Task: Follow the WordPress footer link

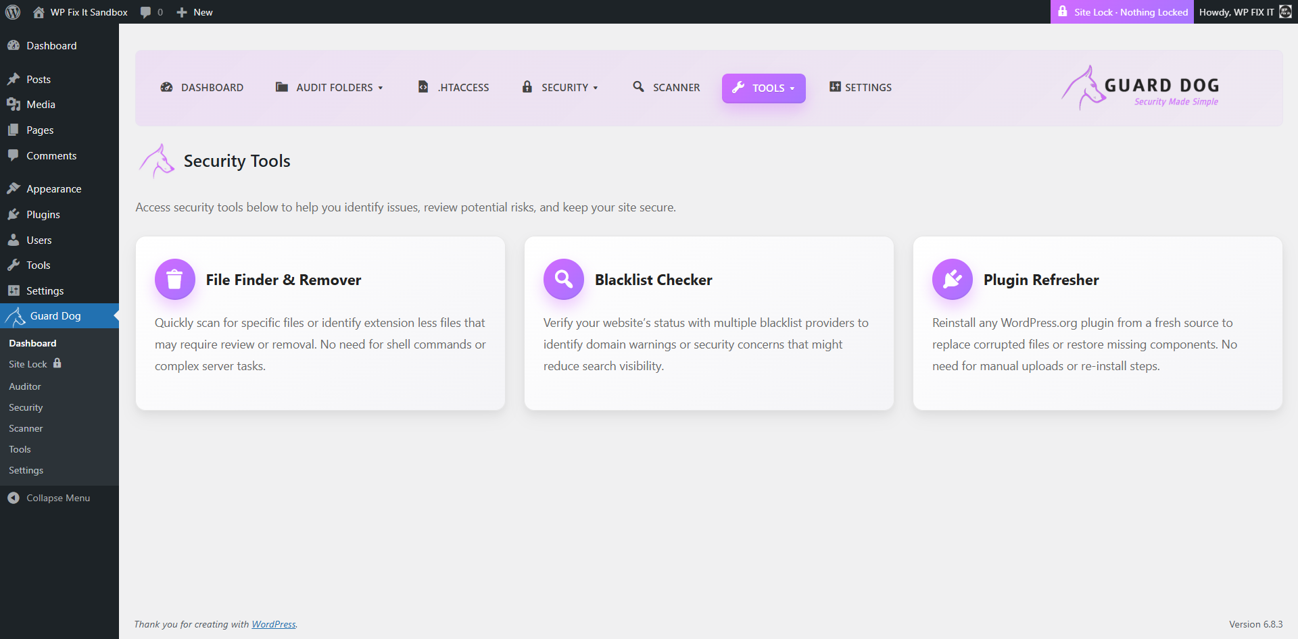Action: tap(273, 624)
